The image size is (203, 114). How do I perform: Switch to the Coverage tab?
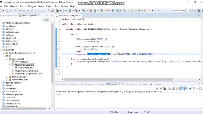coord(155,84)
